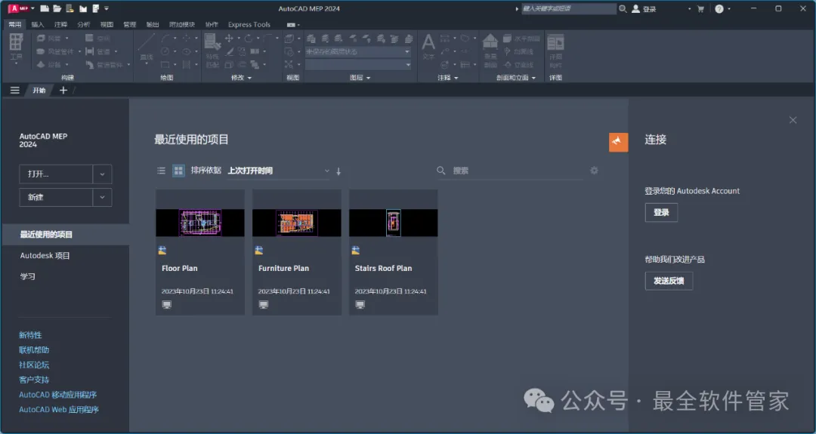Select the Move tool in 修改 panel
Image resolution: width=816 pixels, height=434 pixels.
pos(229,38)
